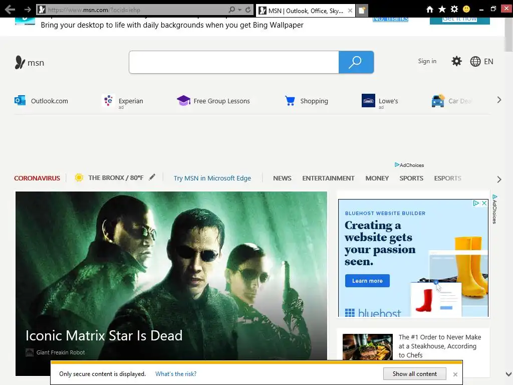Click the browser Forward arrow button
Viewport: 513px width, 385px height.
(x=28, y=10)
